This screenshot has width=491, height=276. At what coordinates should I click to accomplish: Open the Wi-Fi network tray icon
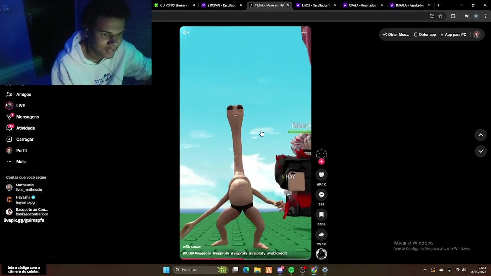tap(457, 270)
